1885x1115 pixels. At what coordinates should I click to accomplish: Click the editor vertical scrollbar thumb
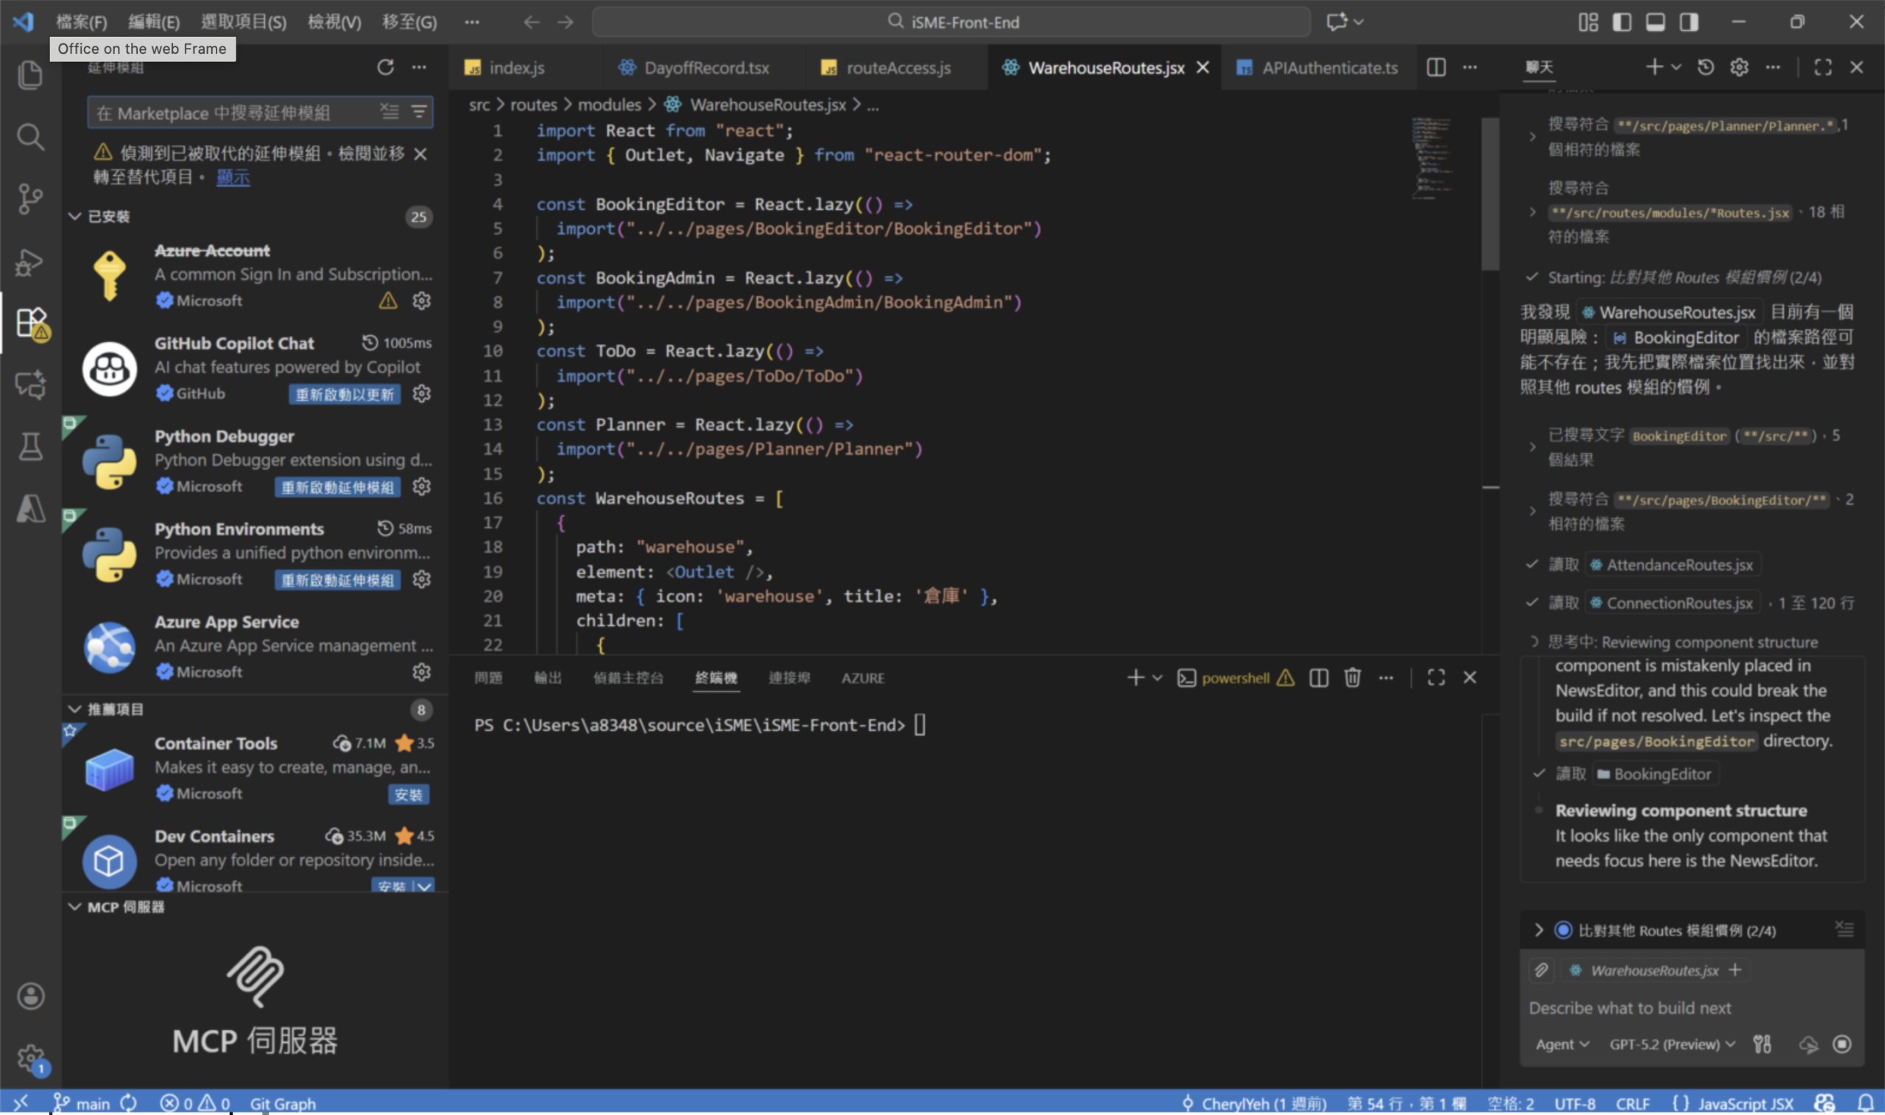pos(1490,195)
